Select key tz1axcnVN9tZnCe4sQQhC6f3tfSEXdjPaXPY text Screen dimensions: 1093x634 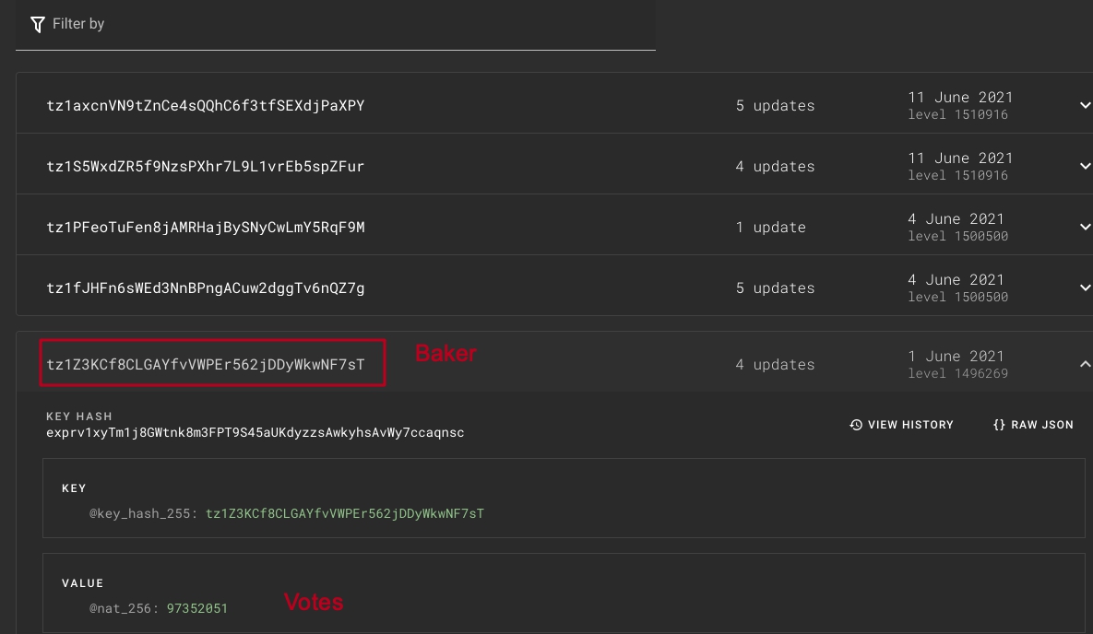(x=206, y=105)
